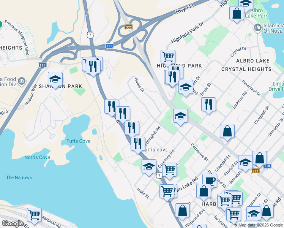This screenshot has height=228, width=284.
Task: Select the Food Division museum-style place icon
Action: [22, 81]
